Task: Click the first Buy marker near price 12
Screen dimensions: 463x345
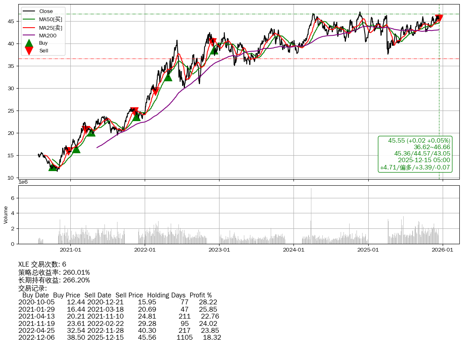Action: tap(53, 167)
